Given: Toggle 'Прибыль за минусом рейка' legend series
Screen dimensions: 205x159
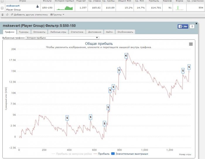Looking at the screenshot, I should click(x=71, y=153).
